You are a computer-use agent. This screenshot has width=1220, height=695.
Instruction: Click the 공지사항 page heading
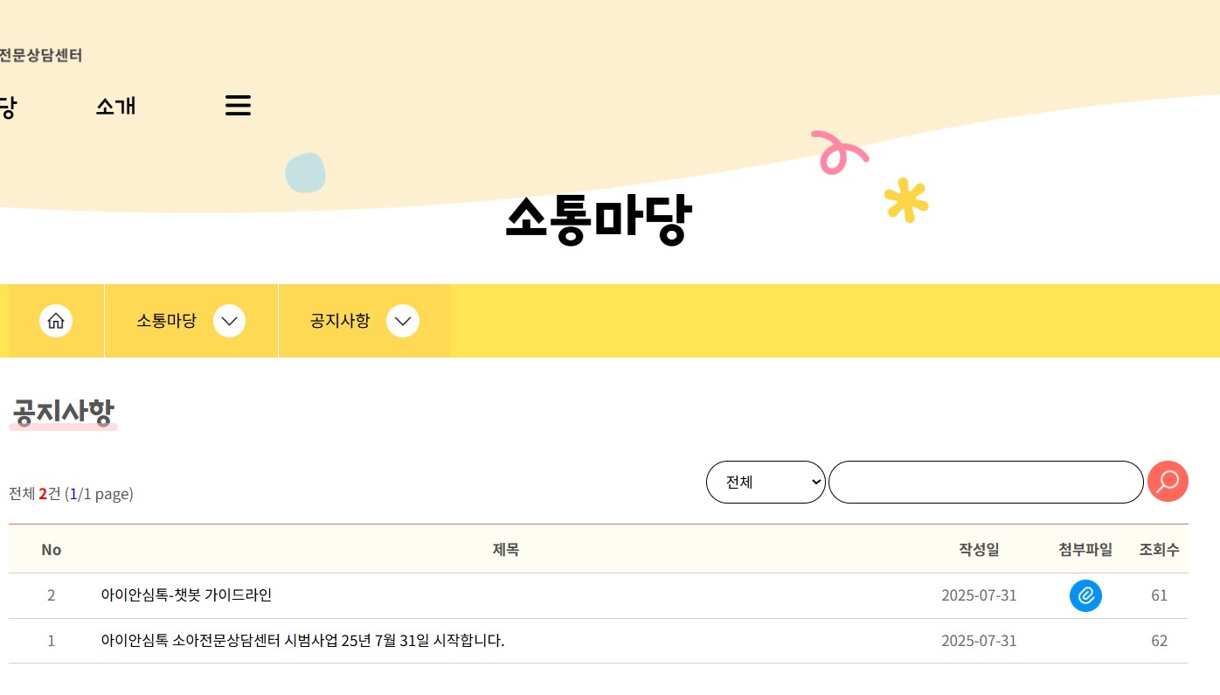(62, 411)
